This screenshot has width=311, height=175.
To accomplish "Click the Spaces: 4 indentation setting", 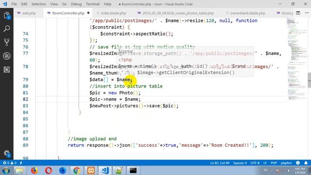I will point(240,163).
